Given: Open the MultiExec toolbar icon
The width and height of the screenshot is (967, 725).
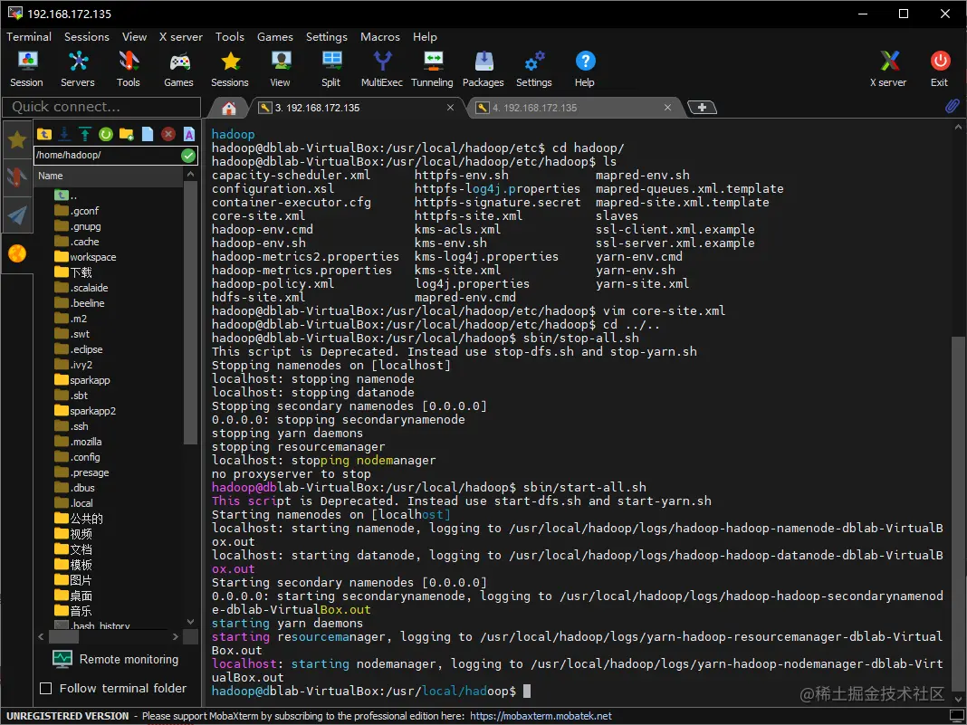Looking at the screenshot, I should tap(382, 69).
